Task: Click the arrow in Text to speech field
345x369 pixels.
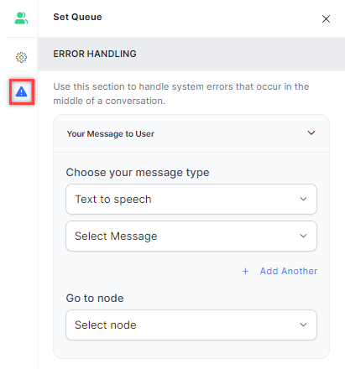Action: click(303, 199)
